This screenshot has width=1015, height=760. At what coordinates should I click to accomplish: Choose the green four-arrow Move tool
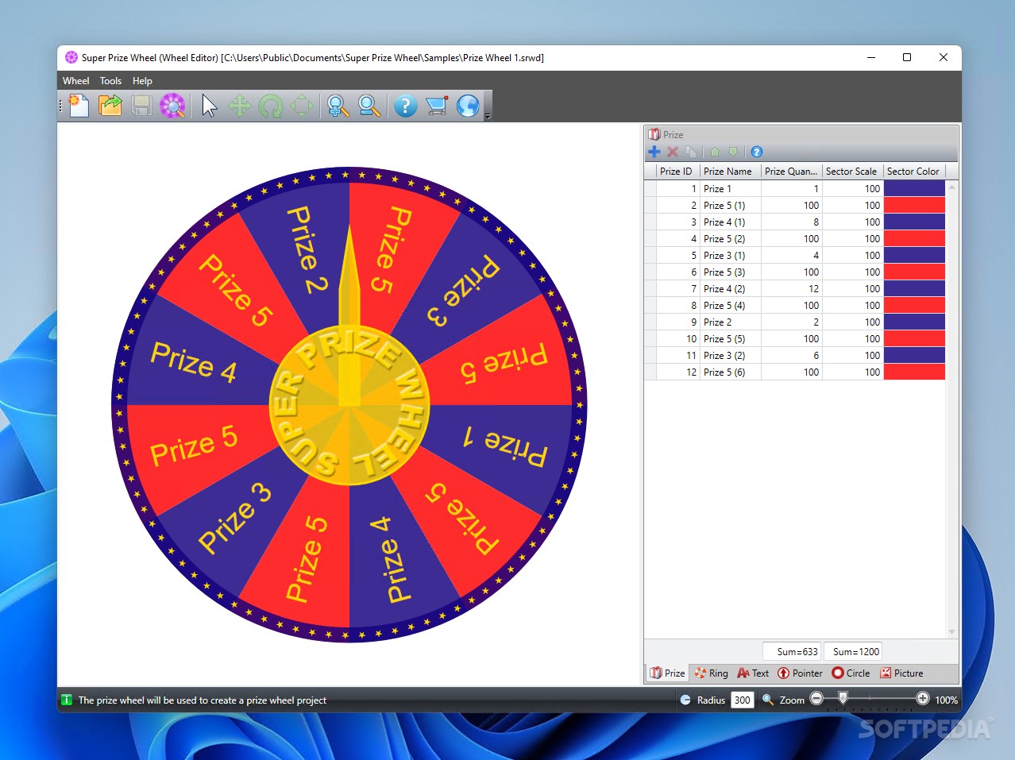tap(239, 106)
